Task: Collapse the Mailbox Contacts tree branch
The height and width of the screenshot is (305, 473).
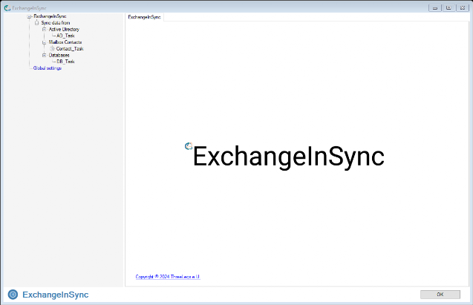Action: click(44, 42)
